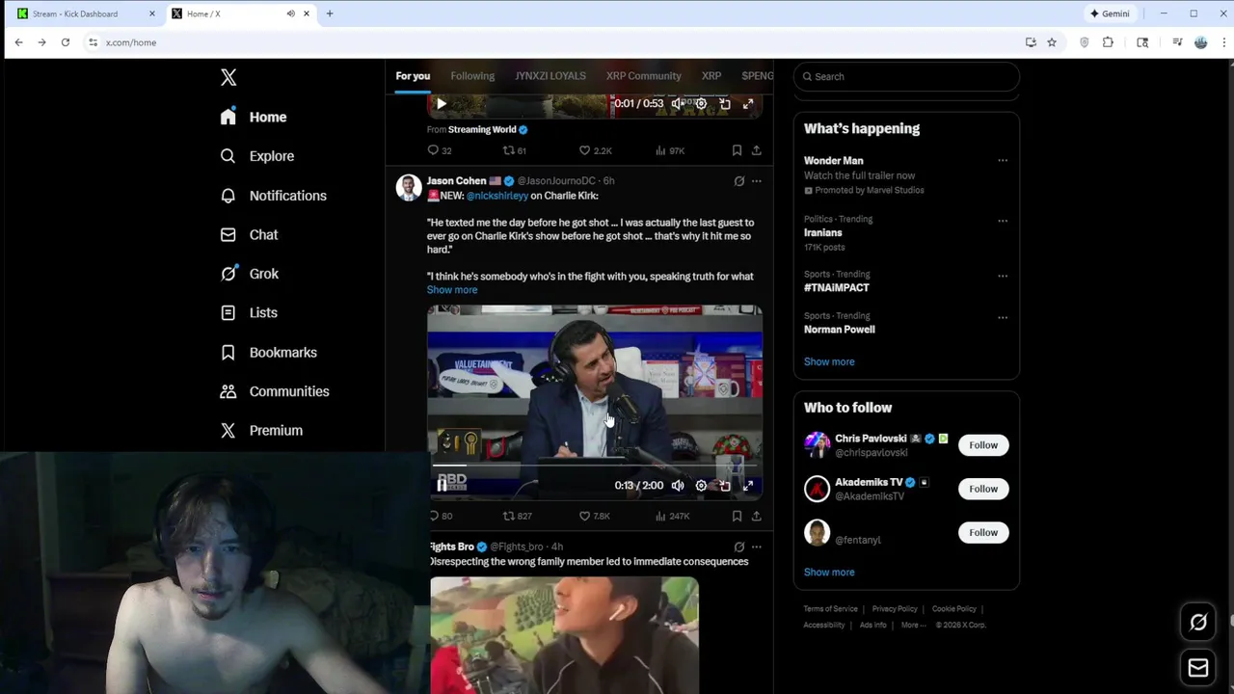Open Explore from the sidebar

[x=256, y=156]
